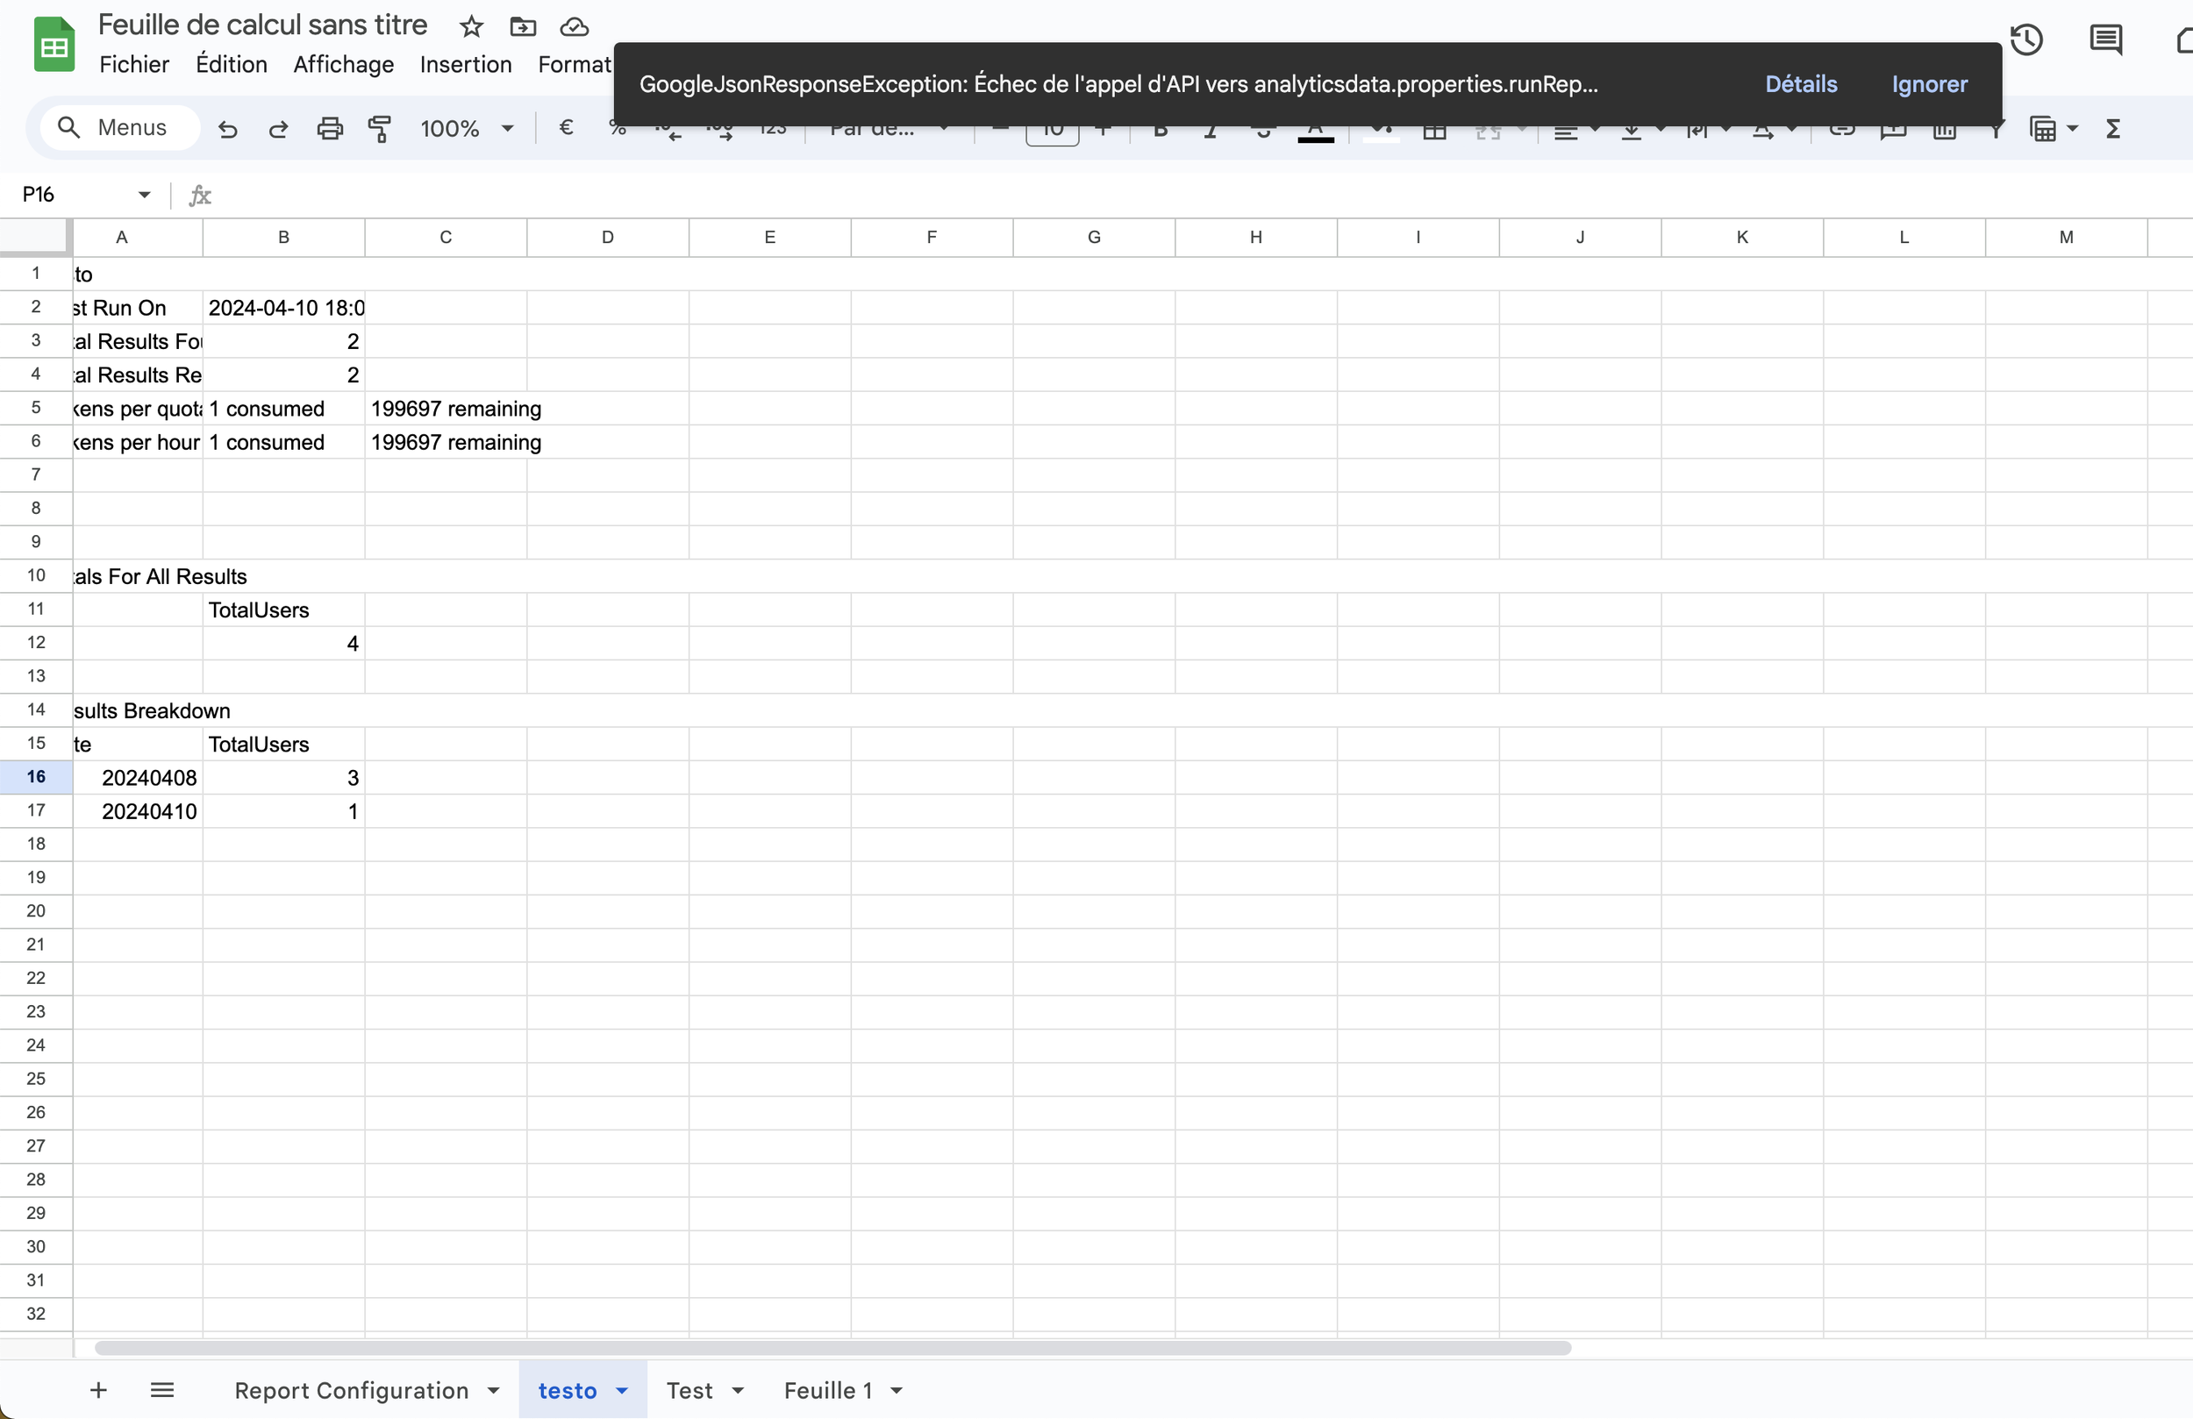Dismiss the error with Ignorer
2193x1419 pixels.
1930,84
